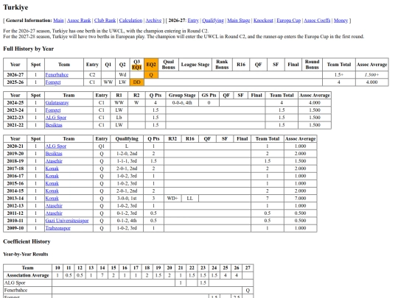Open Galatasaray team link in 2024-25 row
The height and width of the screenshot is (298, 398).
pos(57,102)
